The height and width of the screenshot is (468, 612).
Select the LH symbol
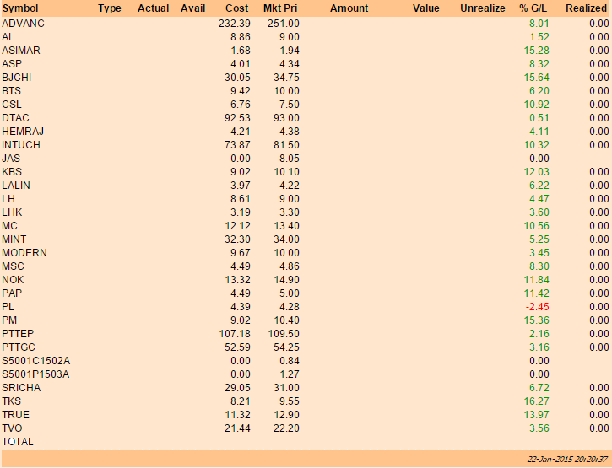coord(8,199)
